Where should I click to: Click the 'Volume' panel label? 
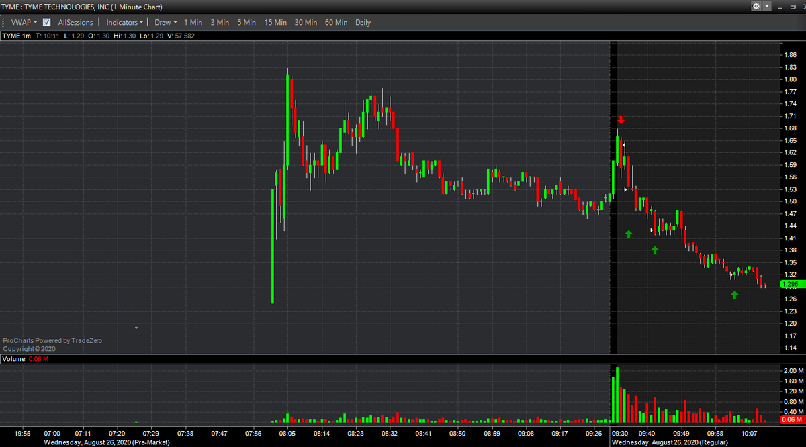[x=13, y=359]
